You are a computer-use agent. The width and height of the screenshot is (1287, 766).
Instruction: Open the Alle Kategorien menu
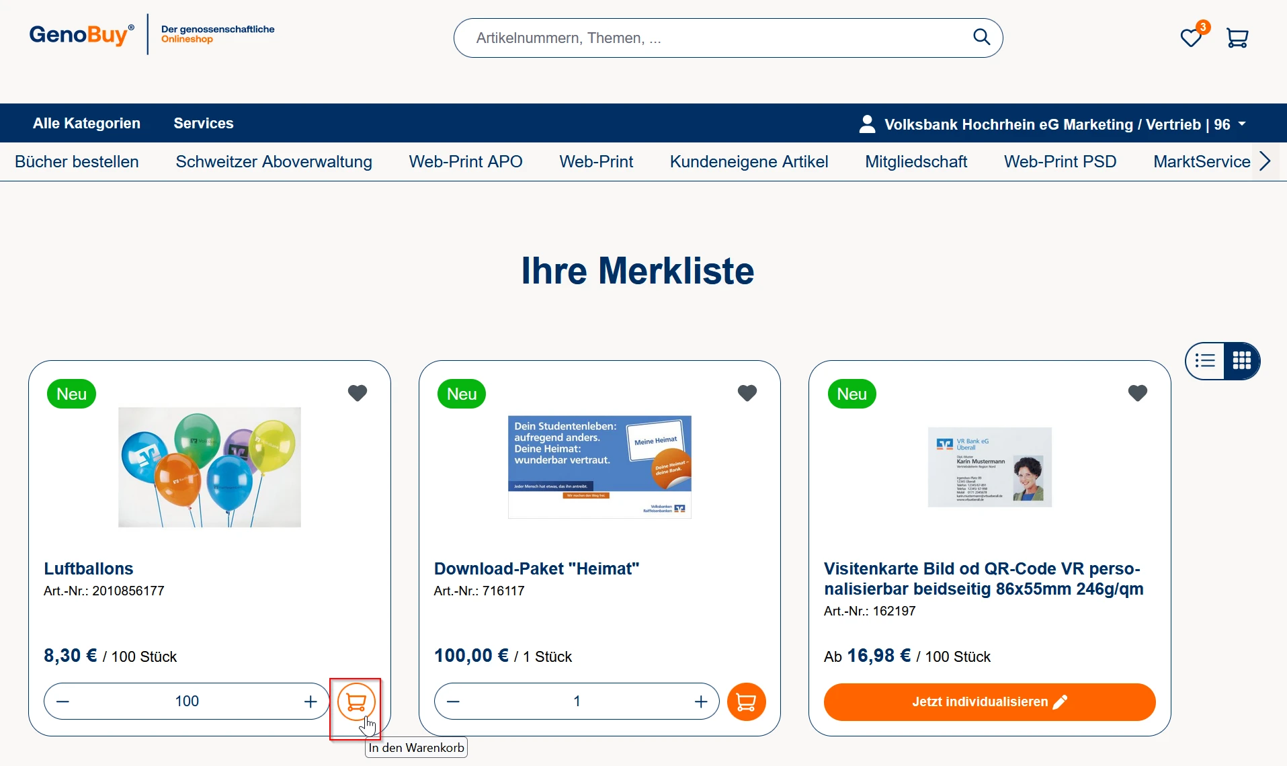click(87, 124)
